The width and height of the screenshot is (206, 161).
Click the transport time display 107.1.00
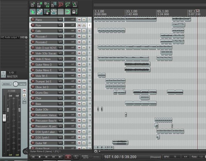pyautogui.click(x=120, y=157)
